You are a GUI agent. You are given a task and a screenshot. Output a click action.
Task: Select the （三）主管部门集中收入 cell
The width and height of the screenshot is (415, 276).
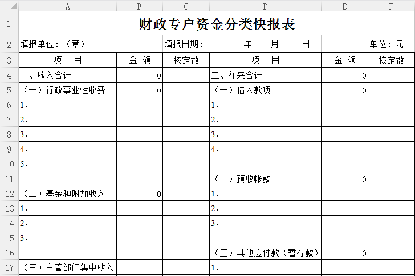tap(67, 267)
